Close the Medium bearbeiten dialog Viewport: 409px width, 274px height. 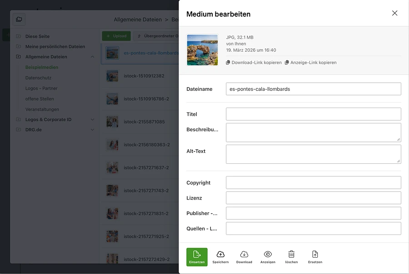394,13
